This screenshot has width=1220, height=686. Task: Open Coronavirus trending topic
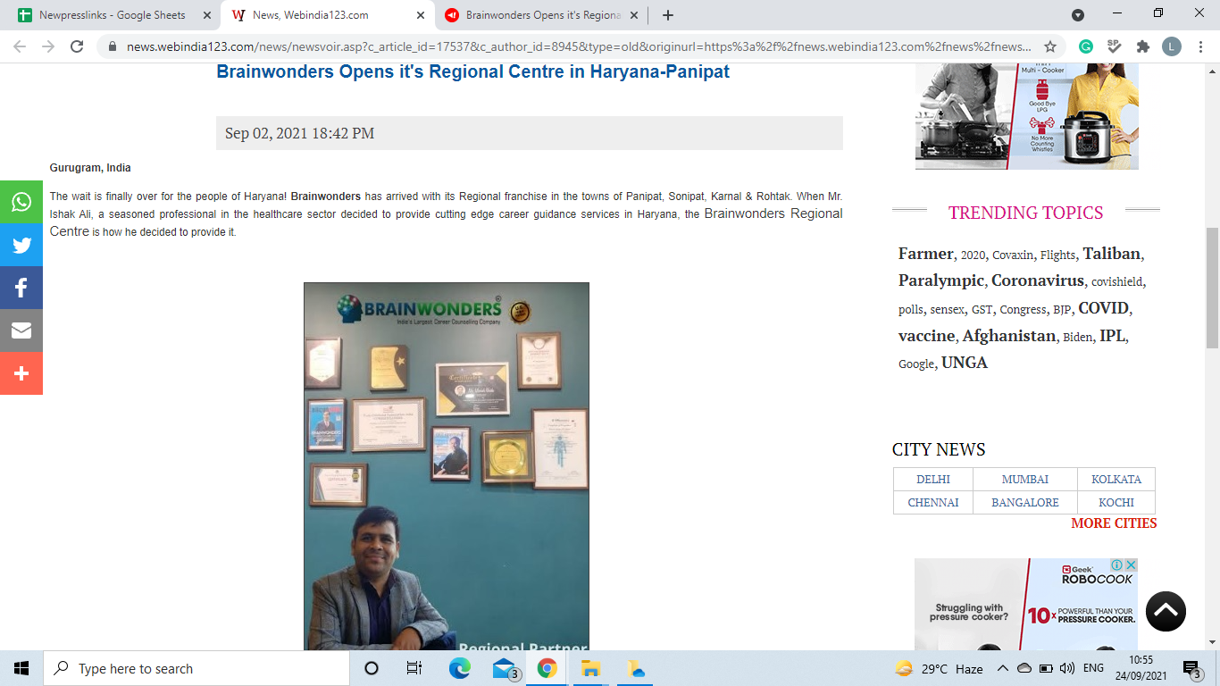(1038, 280)
